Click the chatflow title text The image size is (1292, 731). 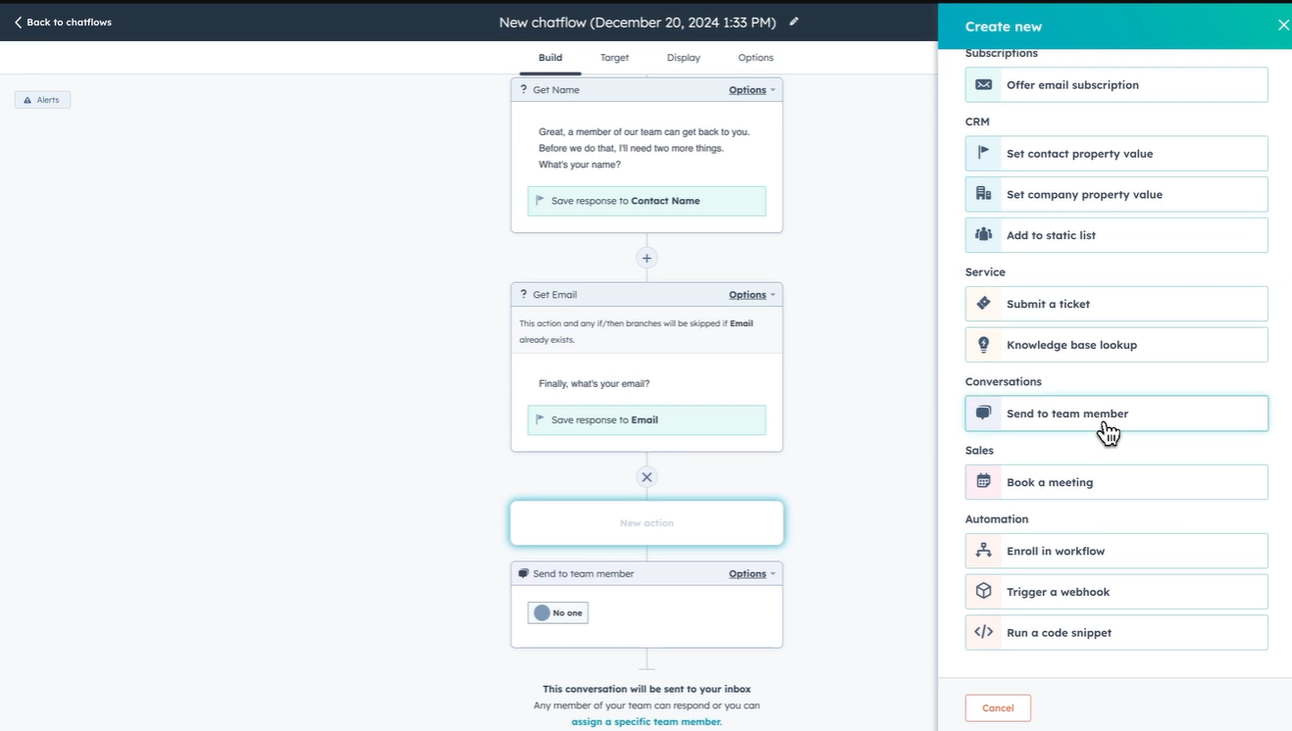pos(638,22)
